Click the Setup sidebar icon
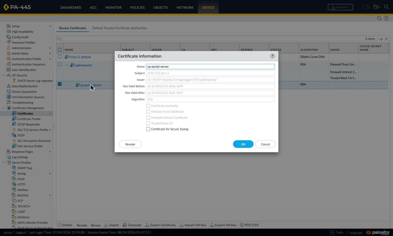Image resolution: width=393 pixels, height=236 pixels. 9,26
